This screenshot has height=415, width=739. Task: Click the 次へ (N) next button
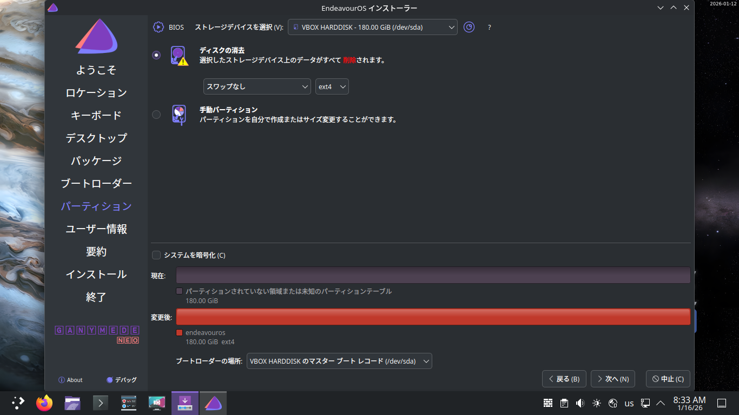613,379
